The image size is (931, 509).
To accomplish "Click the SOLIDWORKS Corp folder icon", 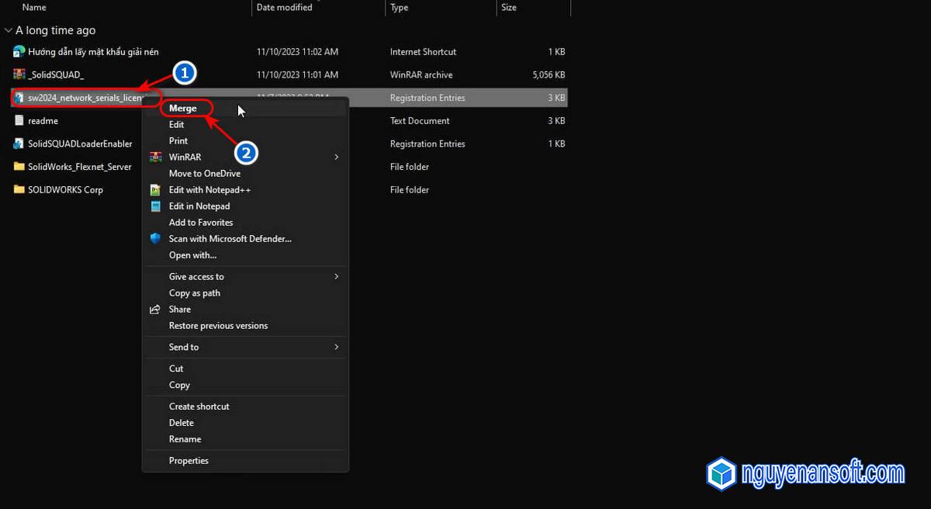I will tap(19, 189).
